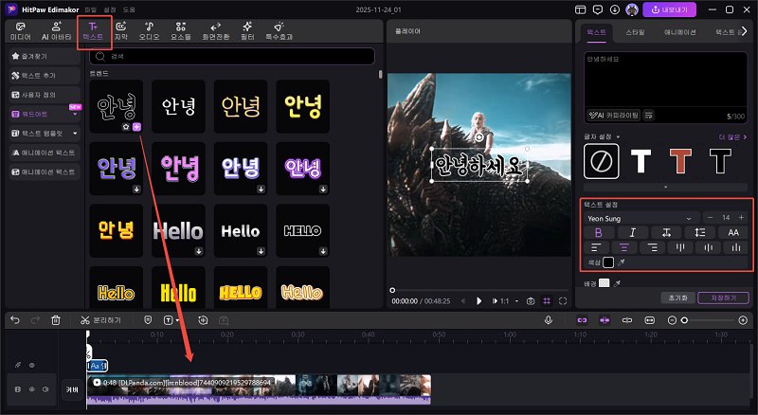
Task: Click the right chevron to show more tabs
Action: [x=744, y=31]
